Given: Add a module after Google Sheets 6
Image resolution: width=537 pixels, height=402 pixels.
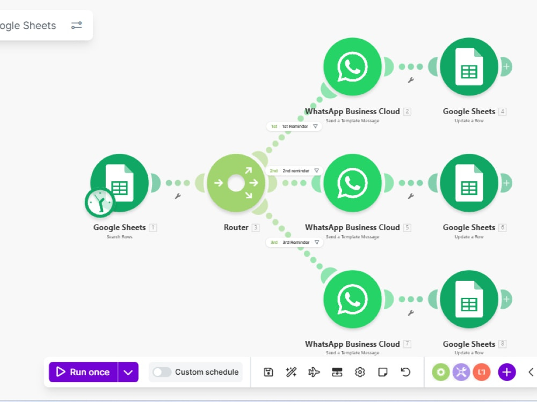Looking at the screenshot, I should click(506, 183).
